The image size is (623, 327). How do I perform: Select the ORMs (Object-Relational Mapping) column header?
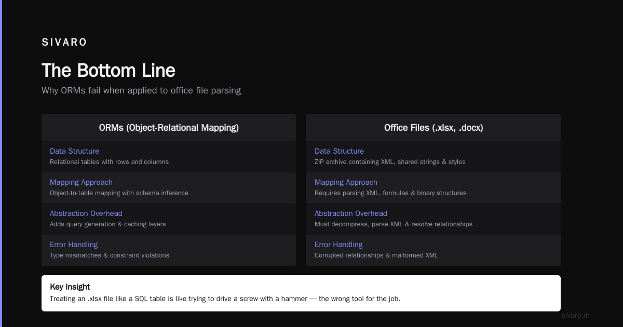169,128
